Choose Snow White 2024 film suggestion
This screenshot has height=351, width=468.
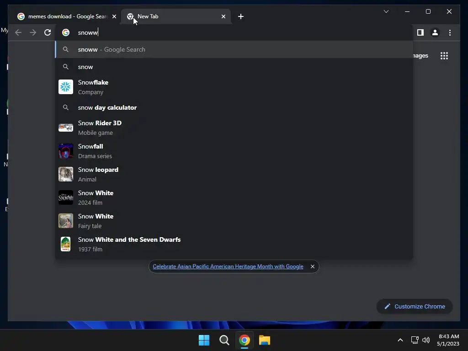click(x=234, y=197)
